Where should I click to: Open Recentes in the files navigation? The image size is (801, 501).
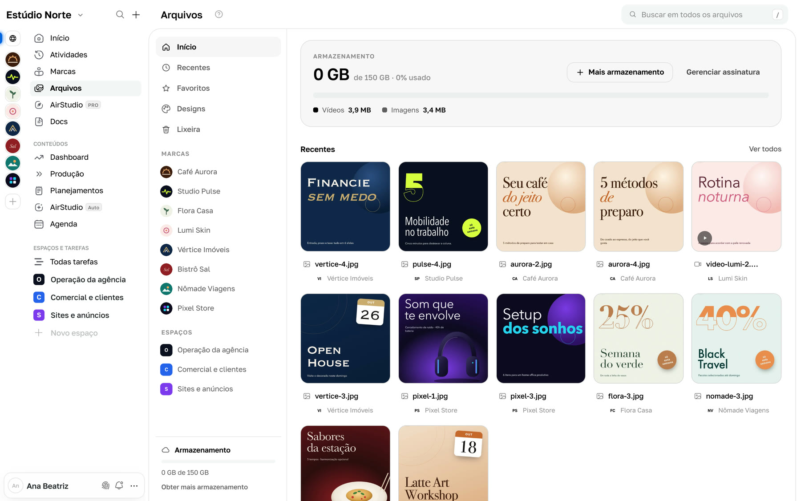218,68
